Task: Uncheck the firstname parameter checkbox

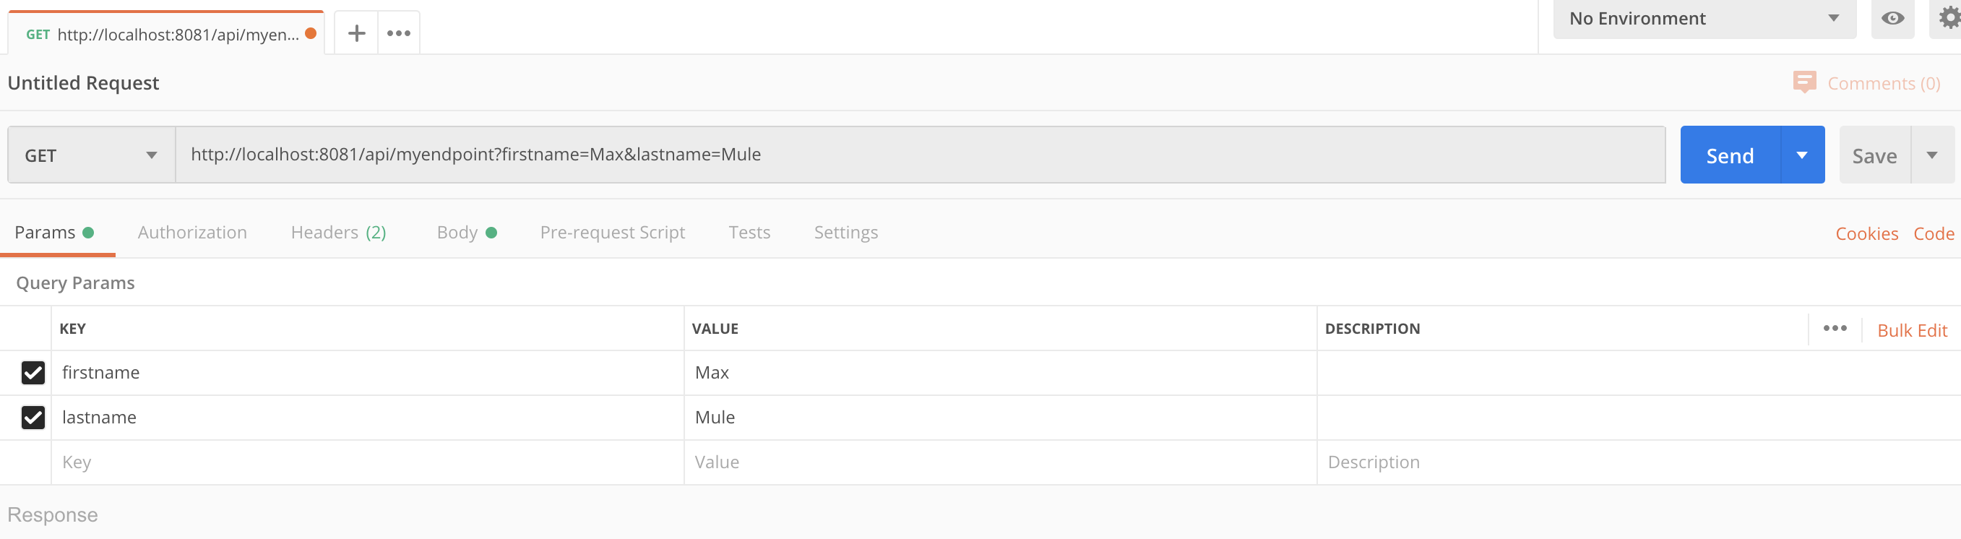Action: 33,372
